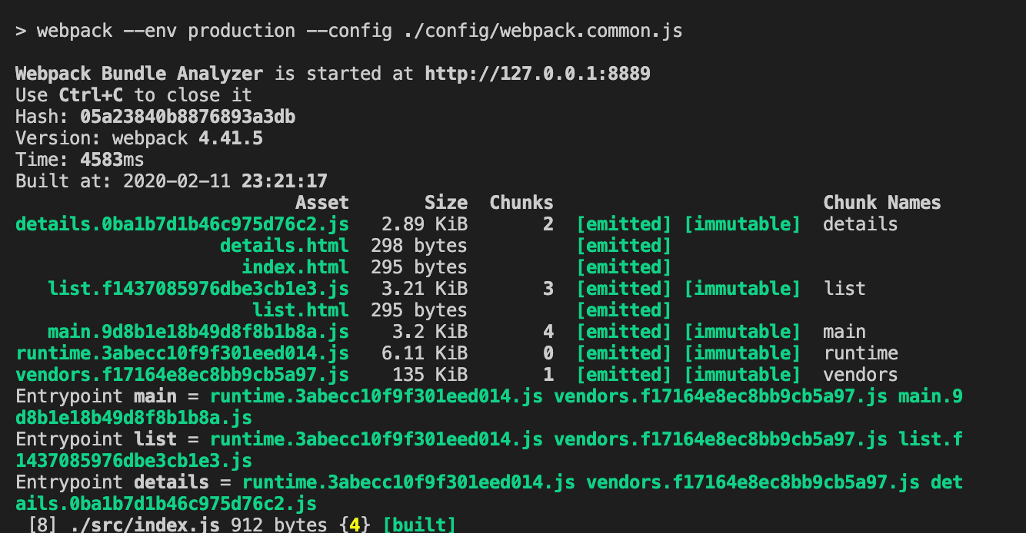1026x533 pixels.
Task: Click the Asset column header
Action: pos(321,203)
